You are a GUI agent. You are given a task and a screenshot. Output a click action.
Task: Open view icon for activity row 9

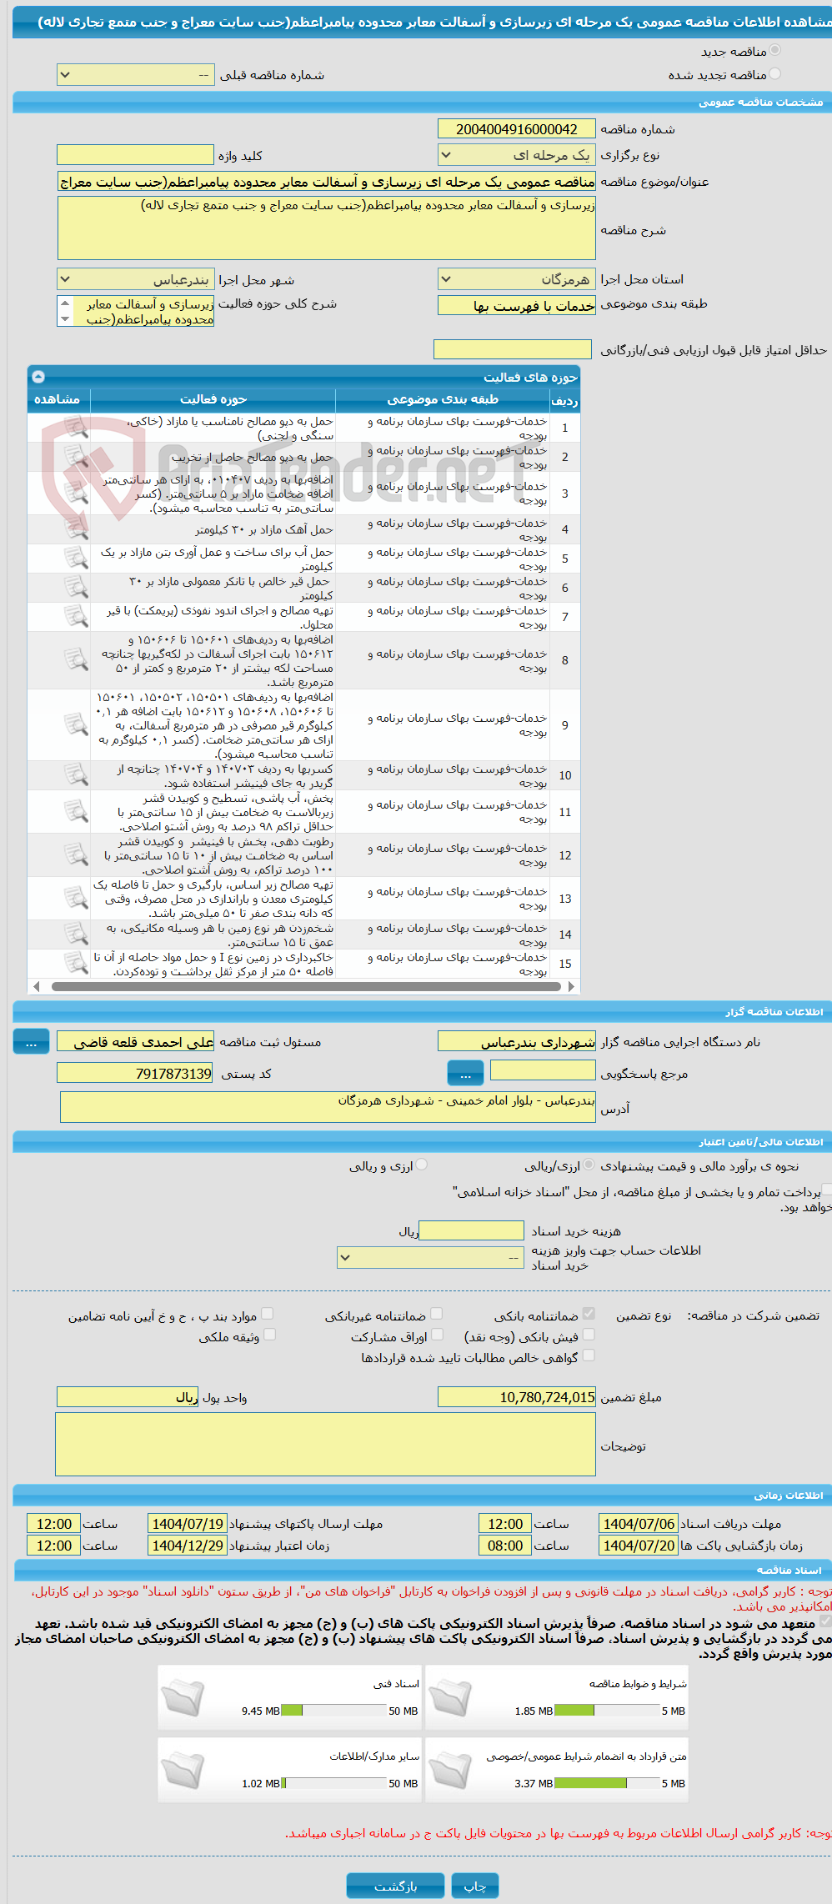[76, 724]
